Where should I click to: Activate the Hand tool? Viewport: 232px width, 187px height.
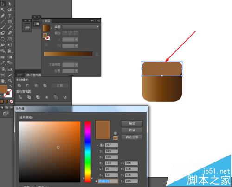point(3,81)
